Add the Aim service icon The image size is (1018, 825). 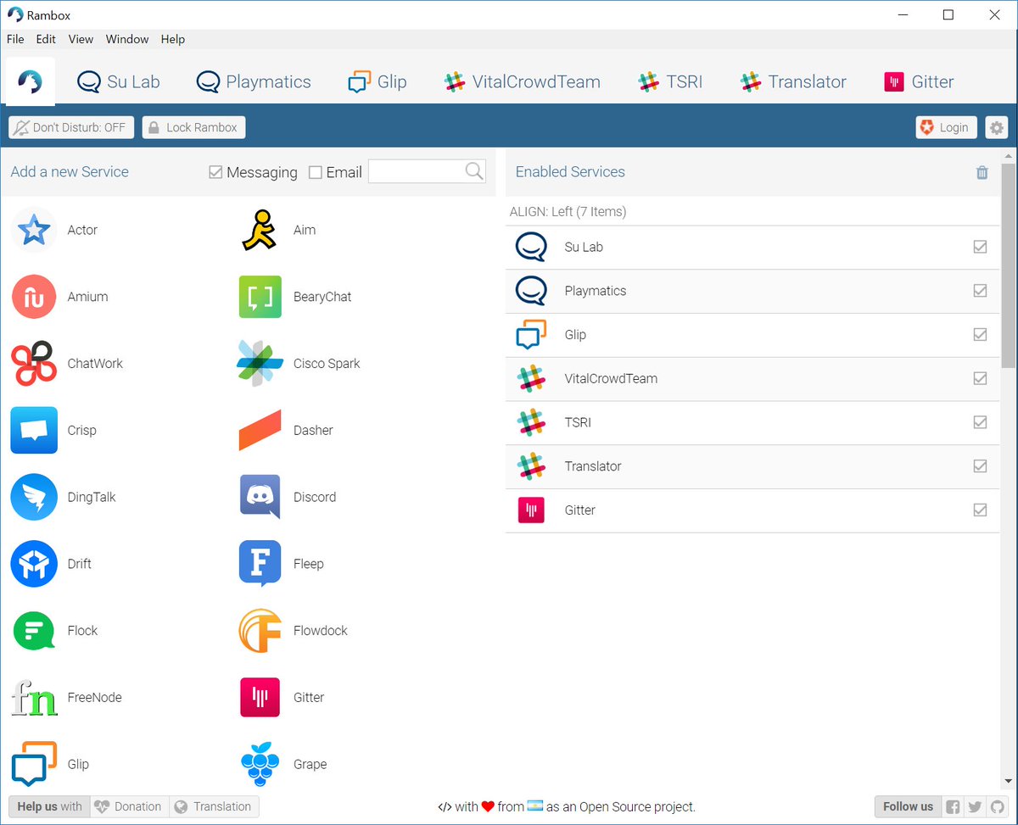click(260, 230)
